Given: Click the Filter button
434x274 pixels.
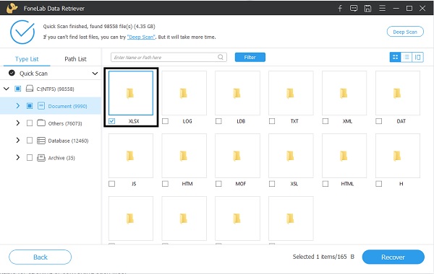Looking at the screenshot, I should [250, 57].
